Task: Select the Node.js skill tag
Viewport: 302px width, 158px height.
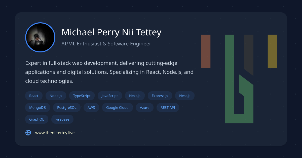Action: pyautogui.click(x=56, y=96)
